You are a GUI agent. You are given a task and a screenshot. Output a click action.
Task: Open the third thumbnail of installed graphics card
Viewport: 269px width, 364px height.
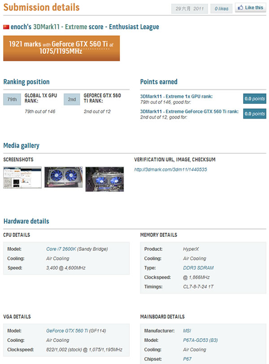[x=104, y=179]
